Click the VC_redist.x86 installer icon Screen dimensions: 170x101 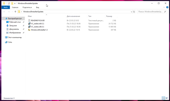click(29, 27)
